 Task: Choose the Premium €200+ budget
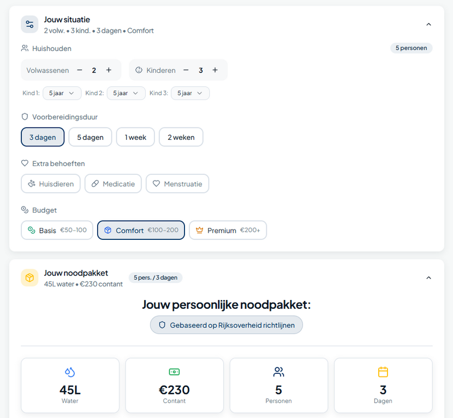228,231
